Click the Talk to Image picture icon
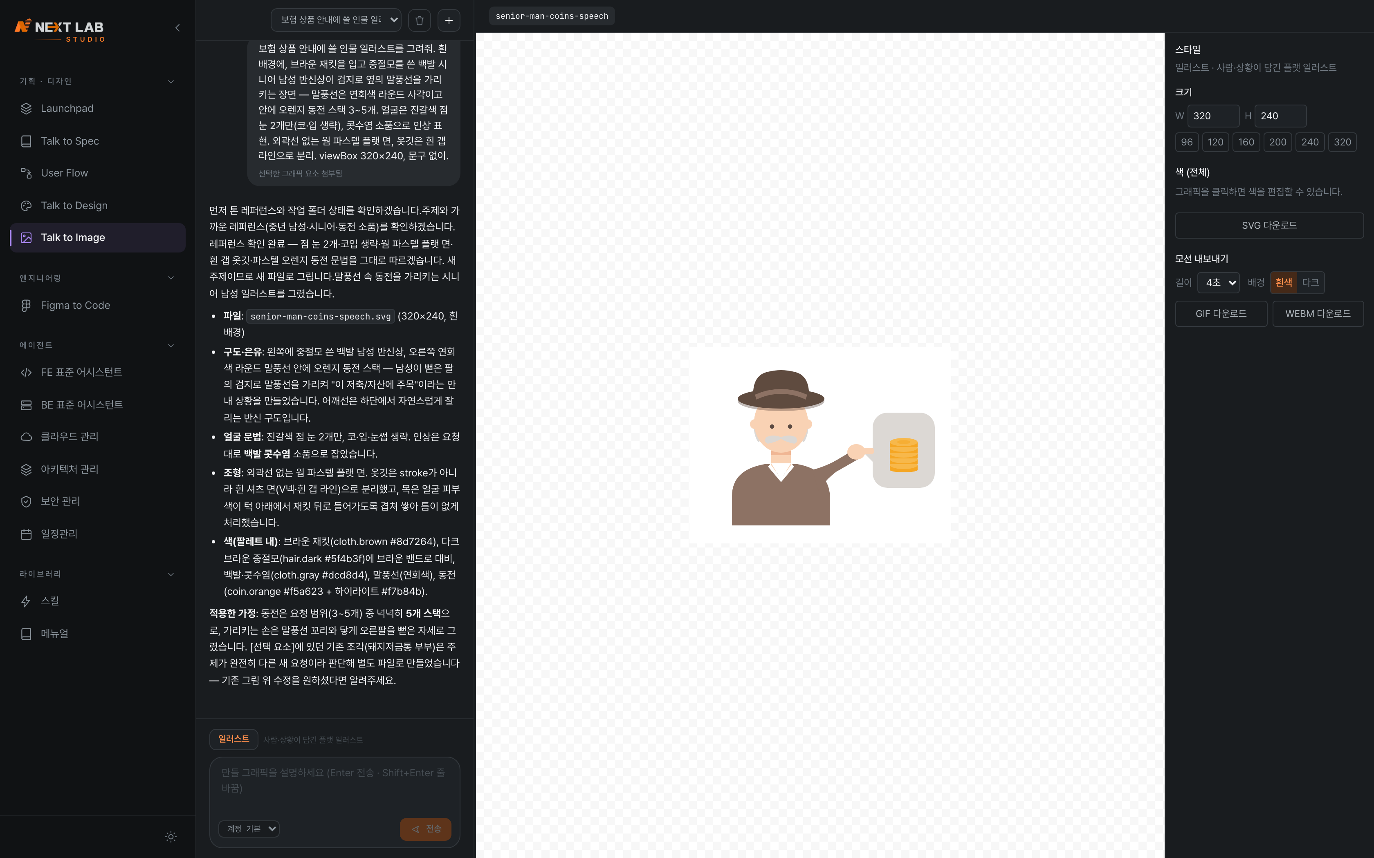 click(x=26, y=238)
